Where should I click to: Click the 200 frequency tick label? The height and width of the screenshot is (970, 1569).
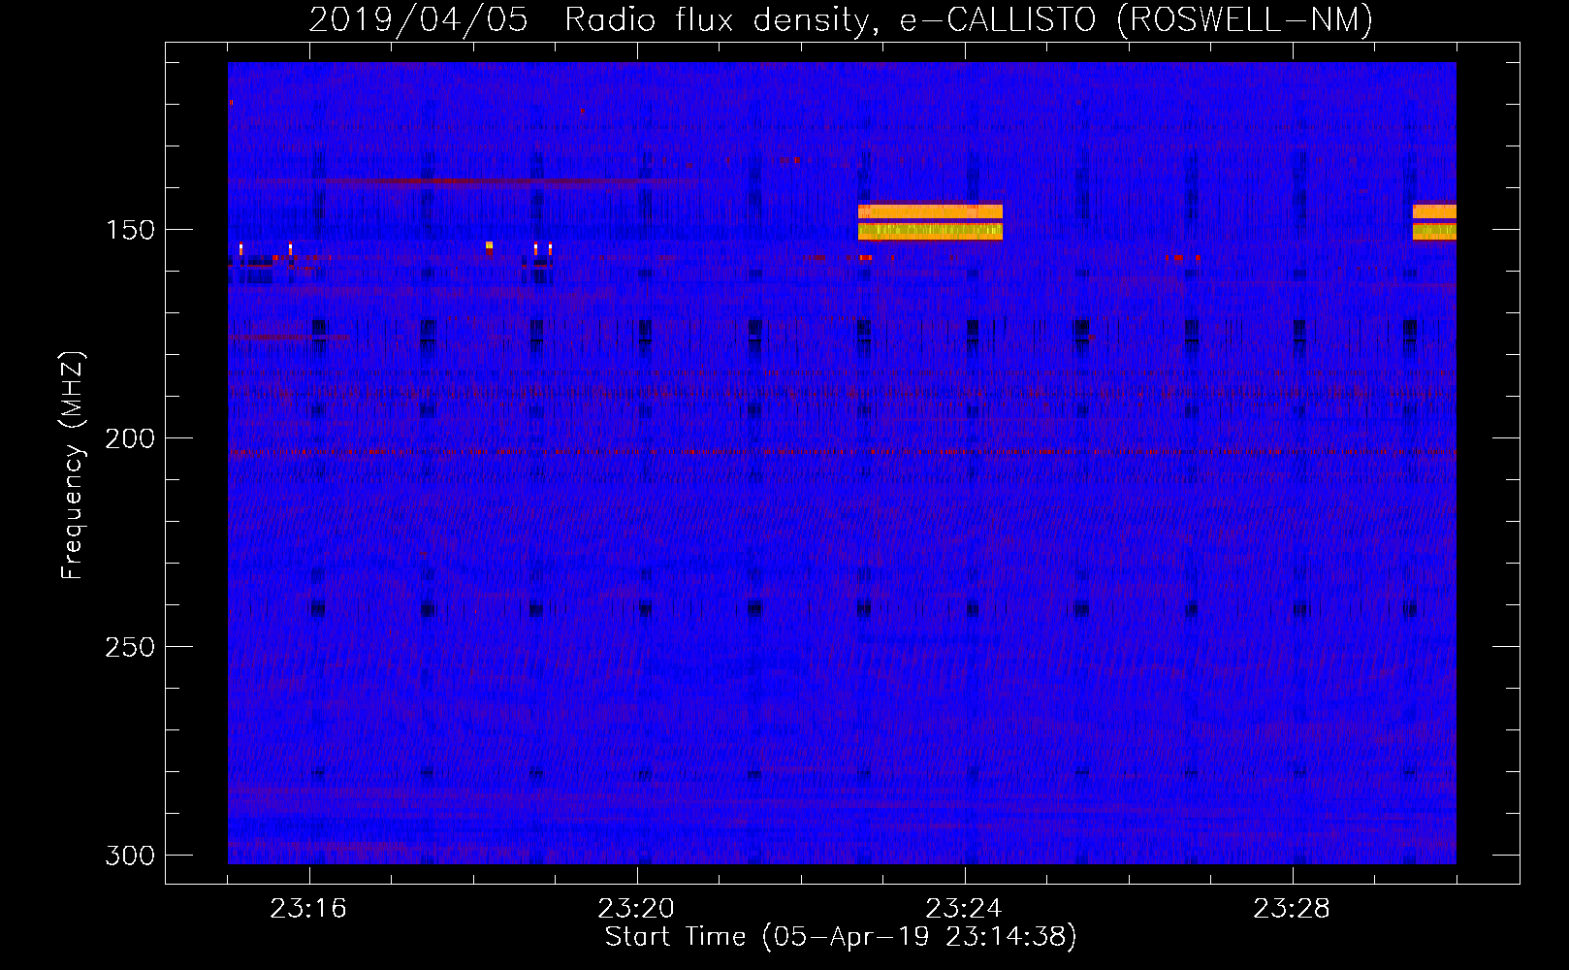pyautogui.click(x=130, y=438)
